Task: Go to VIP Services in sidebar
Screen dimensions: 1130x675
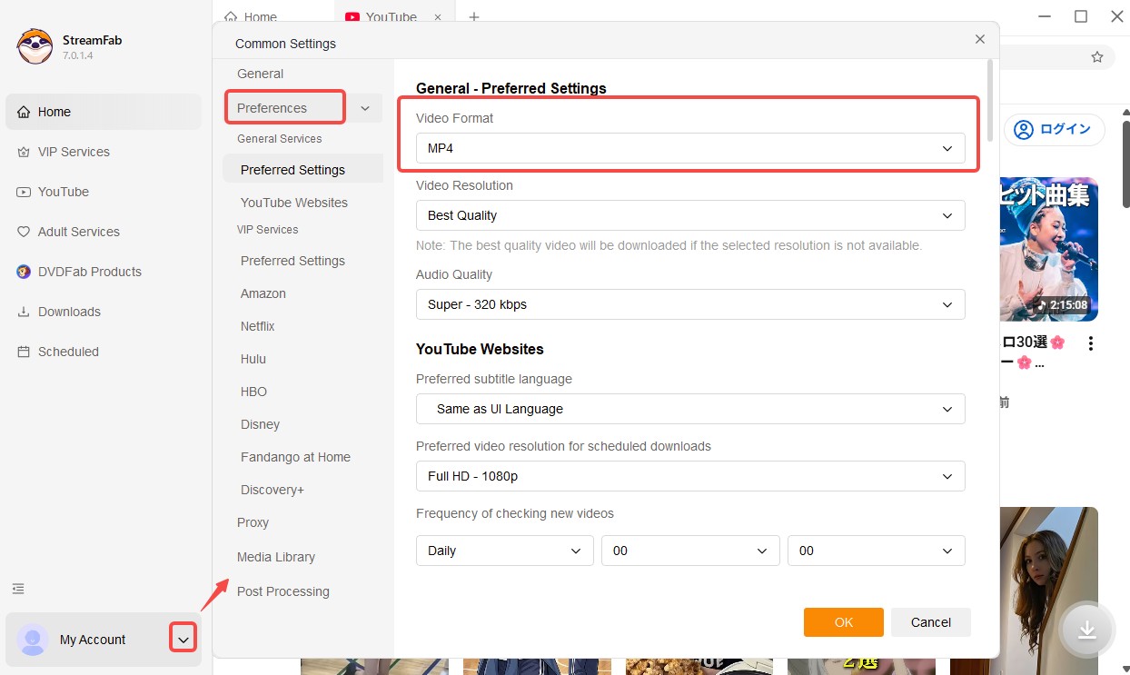Action: 74,152
